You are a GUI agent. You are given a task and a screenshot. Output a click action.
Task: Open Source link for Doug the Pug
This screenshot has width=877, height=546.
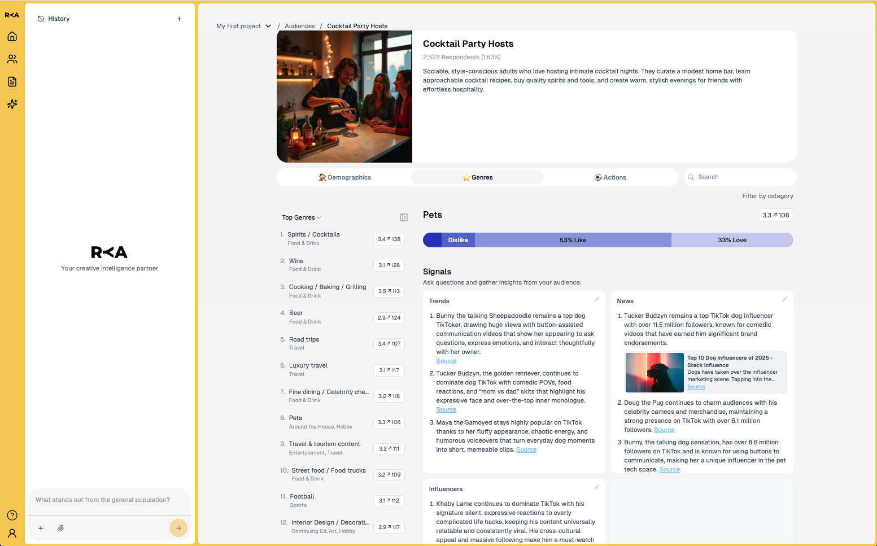pyautogui.click(x=664, y=430)
